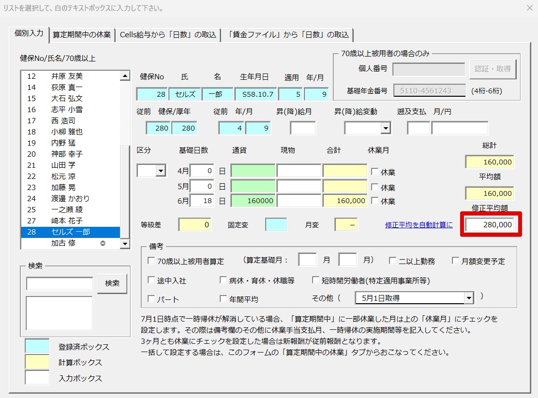Click the employee list scroll down arrow

125,244
